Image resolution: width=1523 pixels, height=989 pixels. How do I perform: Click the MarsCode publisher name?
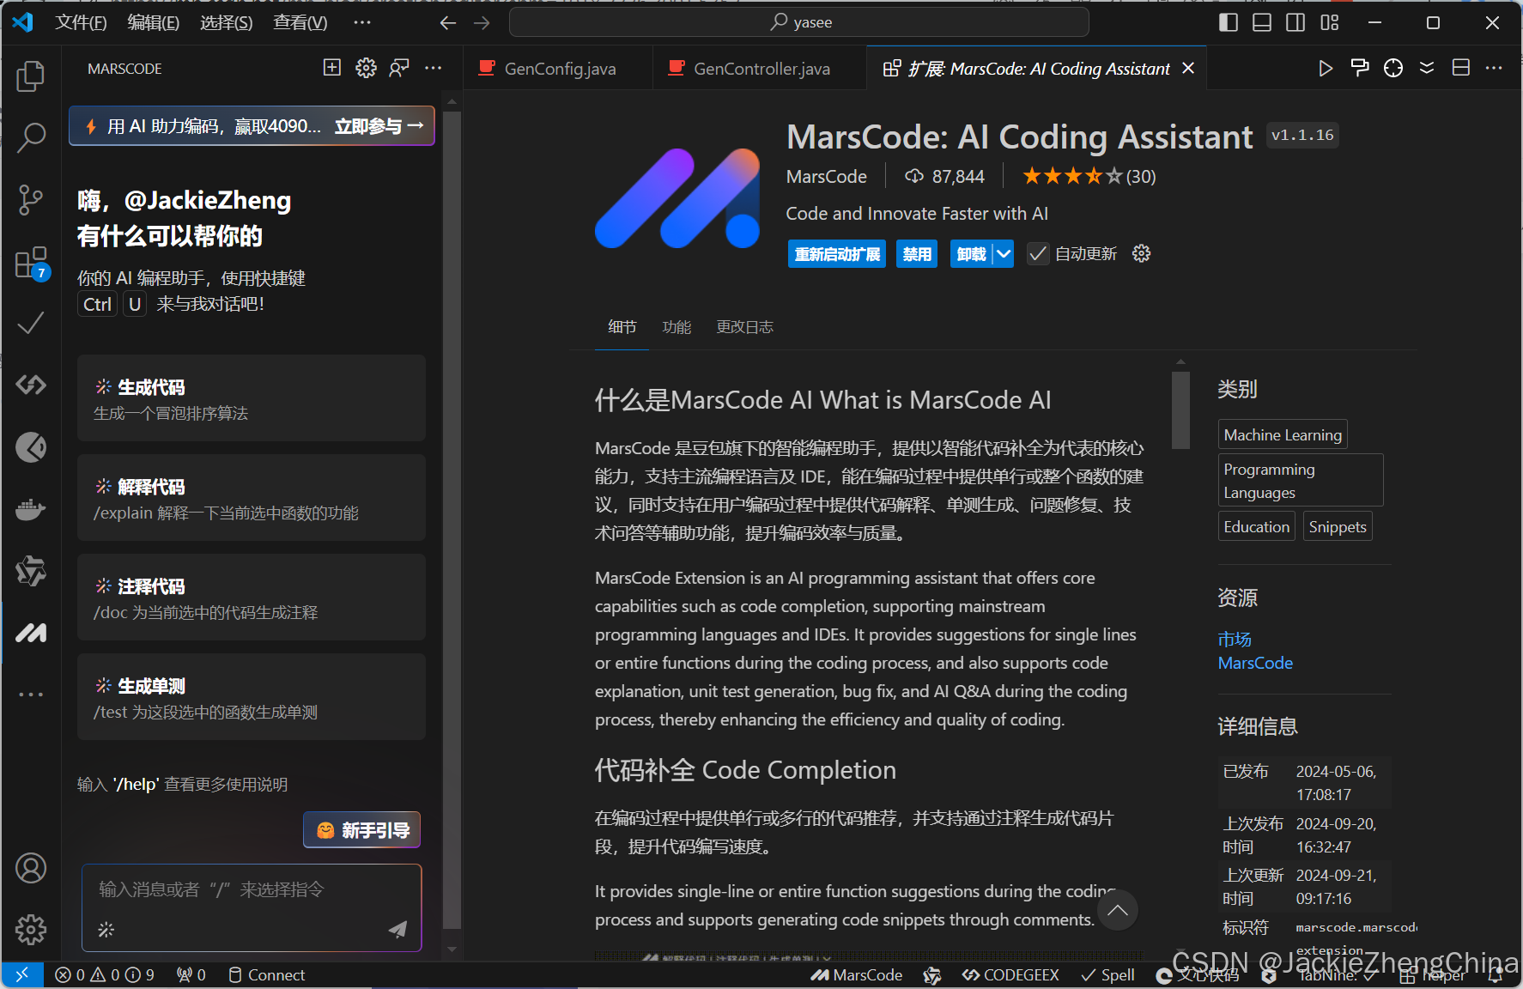(826, 176)
